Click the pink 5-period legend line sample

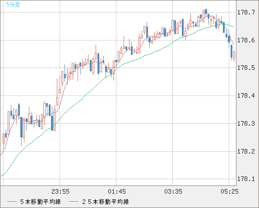point(12,202)
